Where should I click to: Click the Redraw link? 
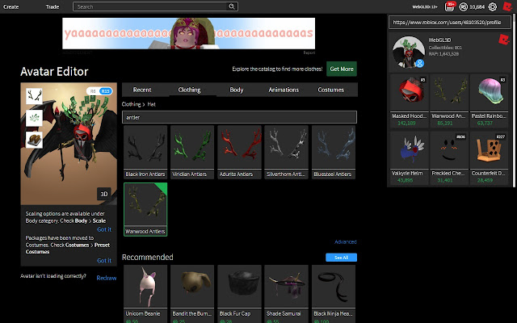(106, 278)
